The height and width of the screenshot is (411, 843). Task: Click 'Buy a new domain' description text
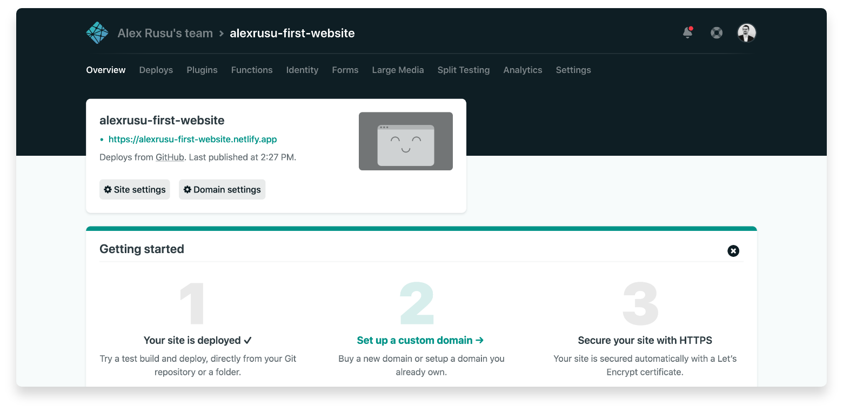(421, 365)
